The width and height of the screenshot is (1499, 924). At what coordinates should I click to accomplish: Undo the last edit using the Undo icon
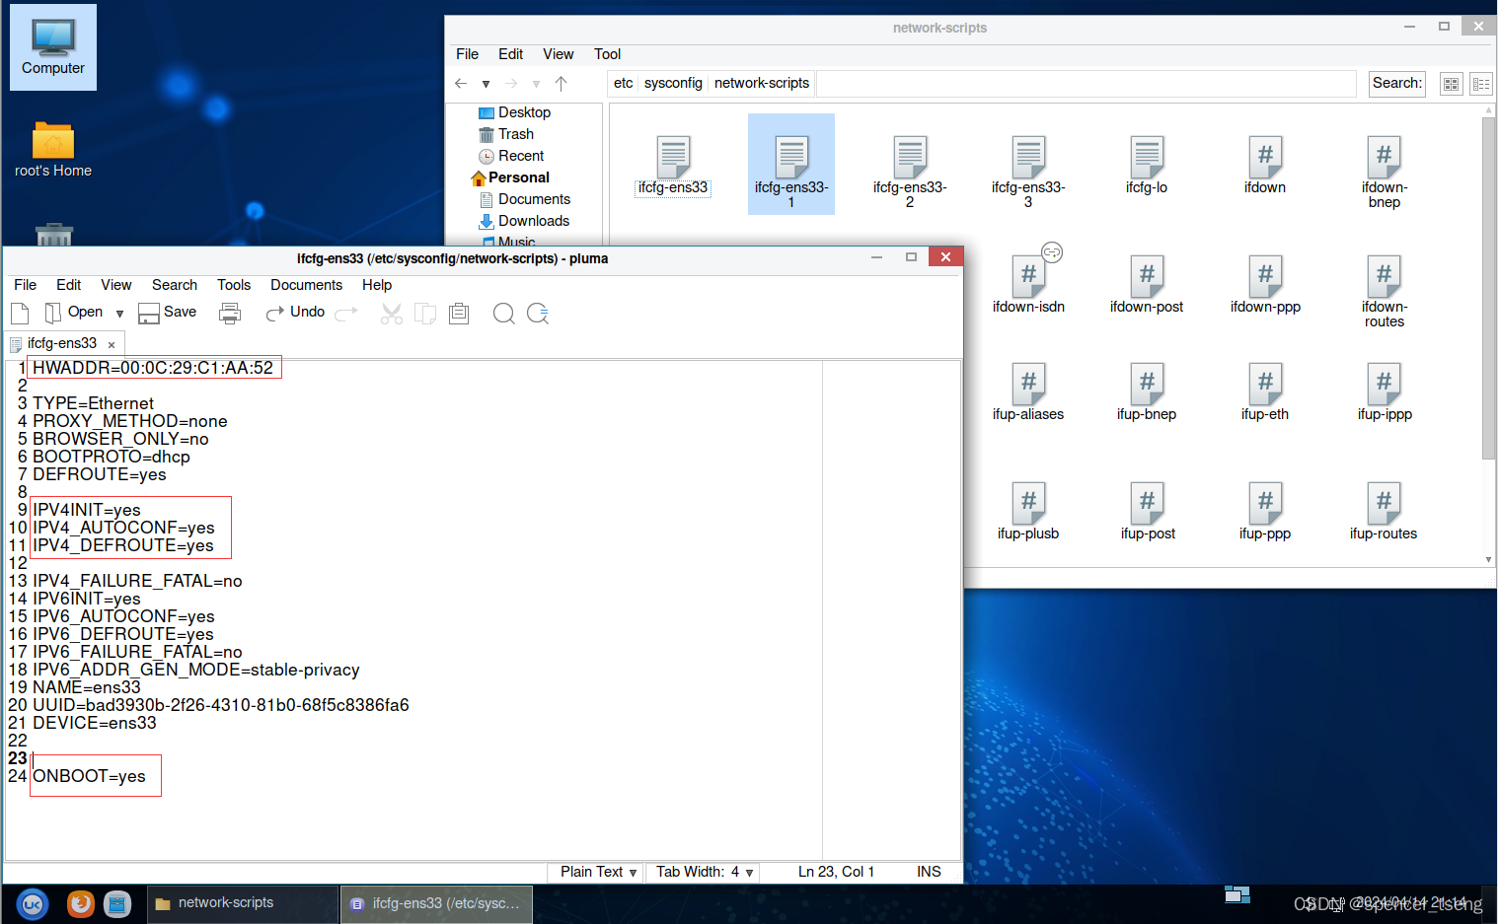coord(294,312)
